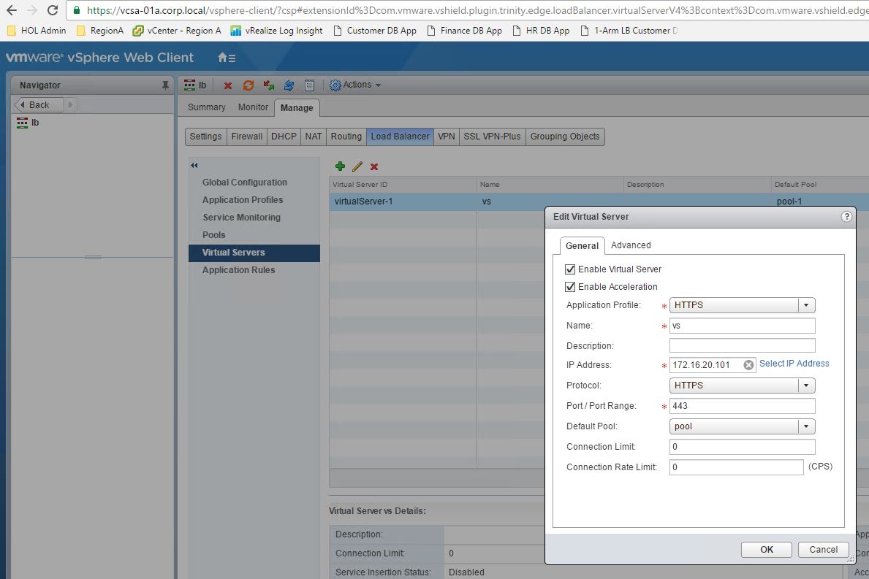Open the Default Pool dropdown
The height and width of the screenshot is (579, 869).
(x=806, y=426)
